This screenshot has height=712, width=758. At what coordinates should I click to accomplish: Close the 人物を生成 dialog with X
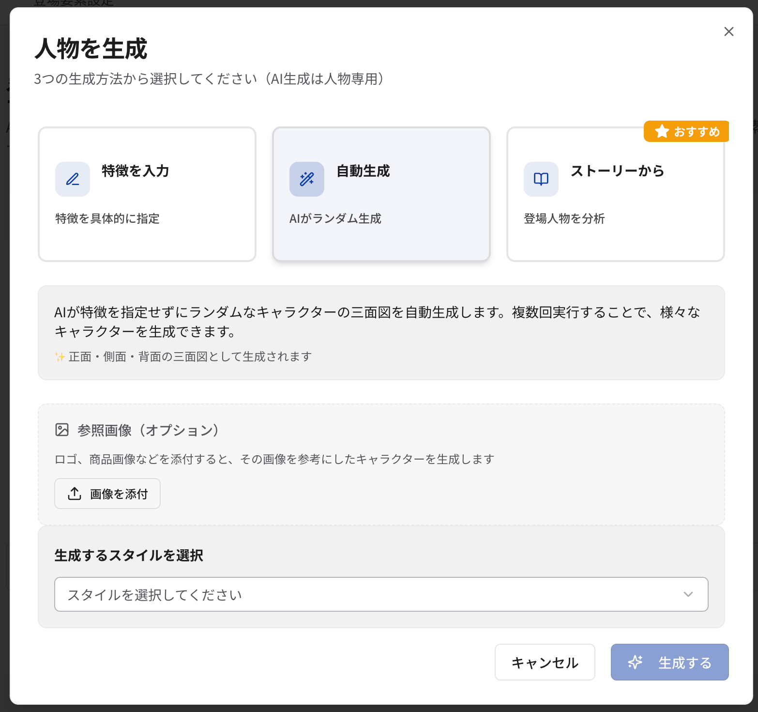tap(728, 31)
